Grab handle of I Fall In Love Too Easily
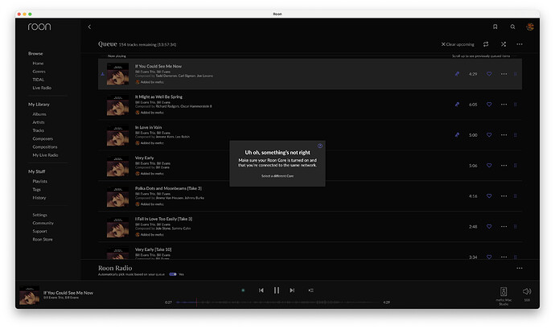This screenshot has width=555, height=329. tap(516, 226)
